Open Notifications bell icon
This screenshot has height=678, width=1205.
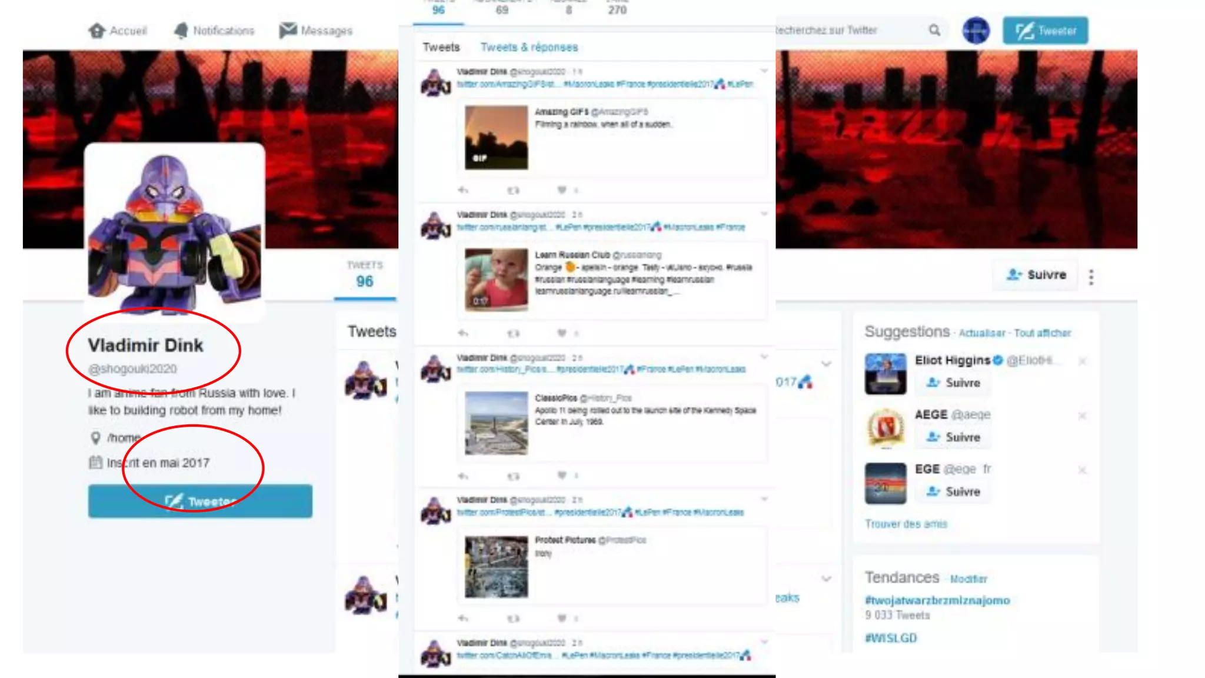[181, 31]
